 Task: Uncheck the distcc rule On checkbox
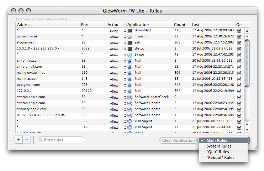239,49
